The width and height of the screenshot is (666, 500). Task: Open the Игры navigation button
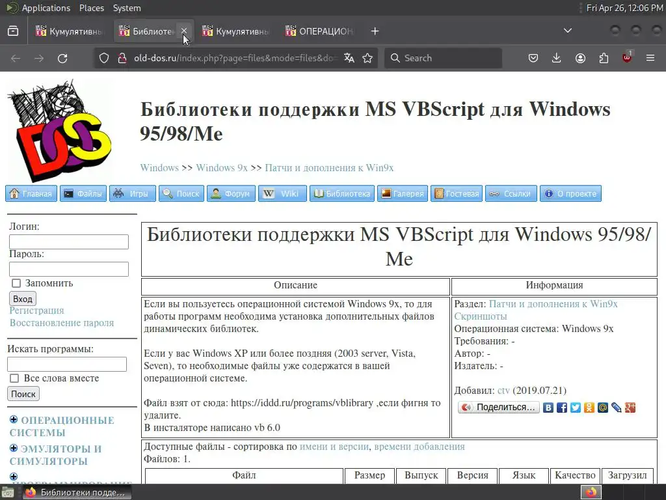(x=133, y=193)
